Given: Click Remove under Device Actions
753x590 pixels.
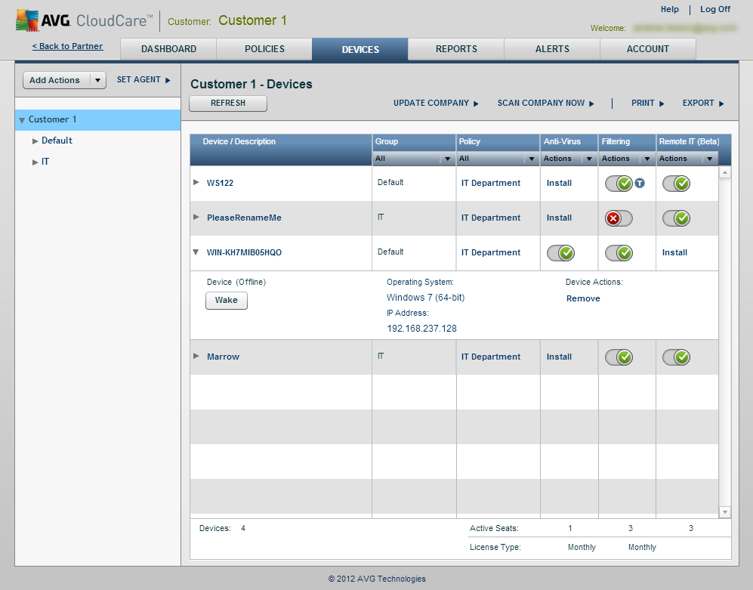Looking at the screenshot, I should point(583,298).
